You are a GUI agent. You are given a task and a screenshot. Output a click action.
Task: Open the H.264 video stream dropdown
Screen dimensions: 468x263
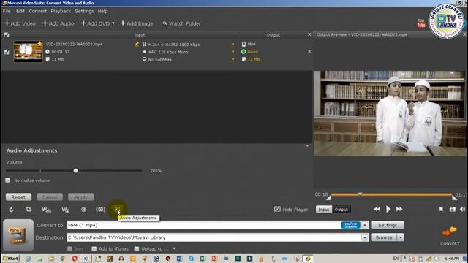[x=233, y=44]
